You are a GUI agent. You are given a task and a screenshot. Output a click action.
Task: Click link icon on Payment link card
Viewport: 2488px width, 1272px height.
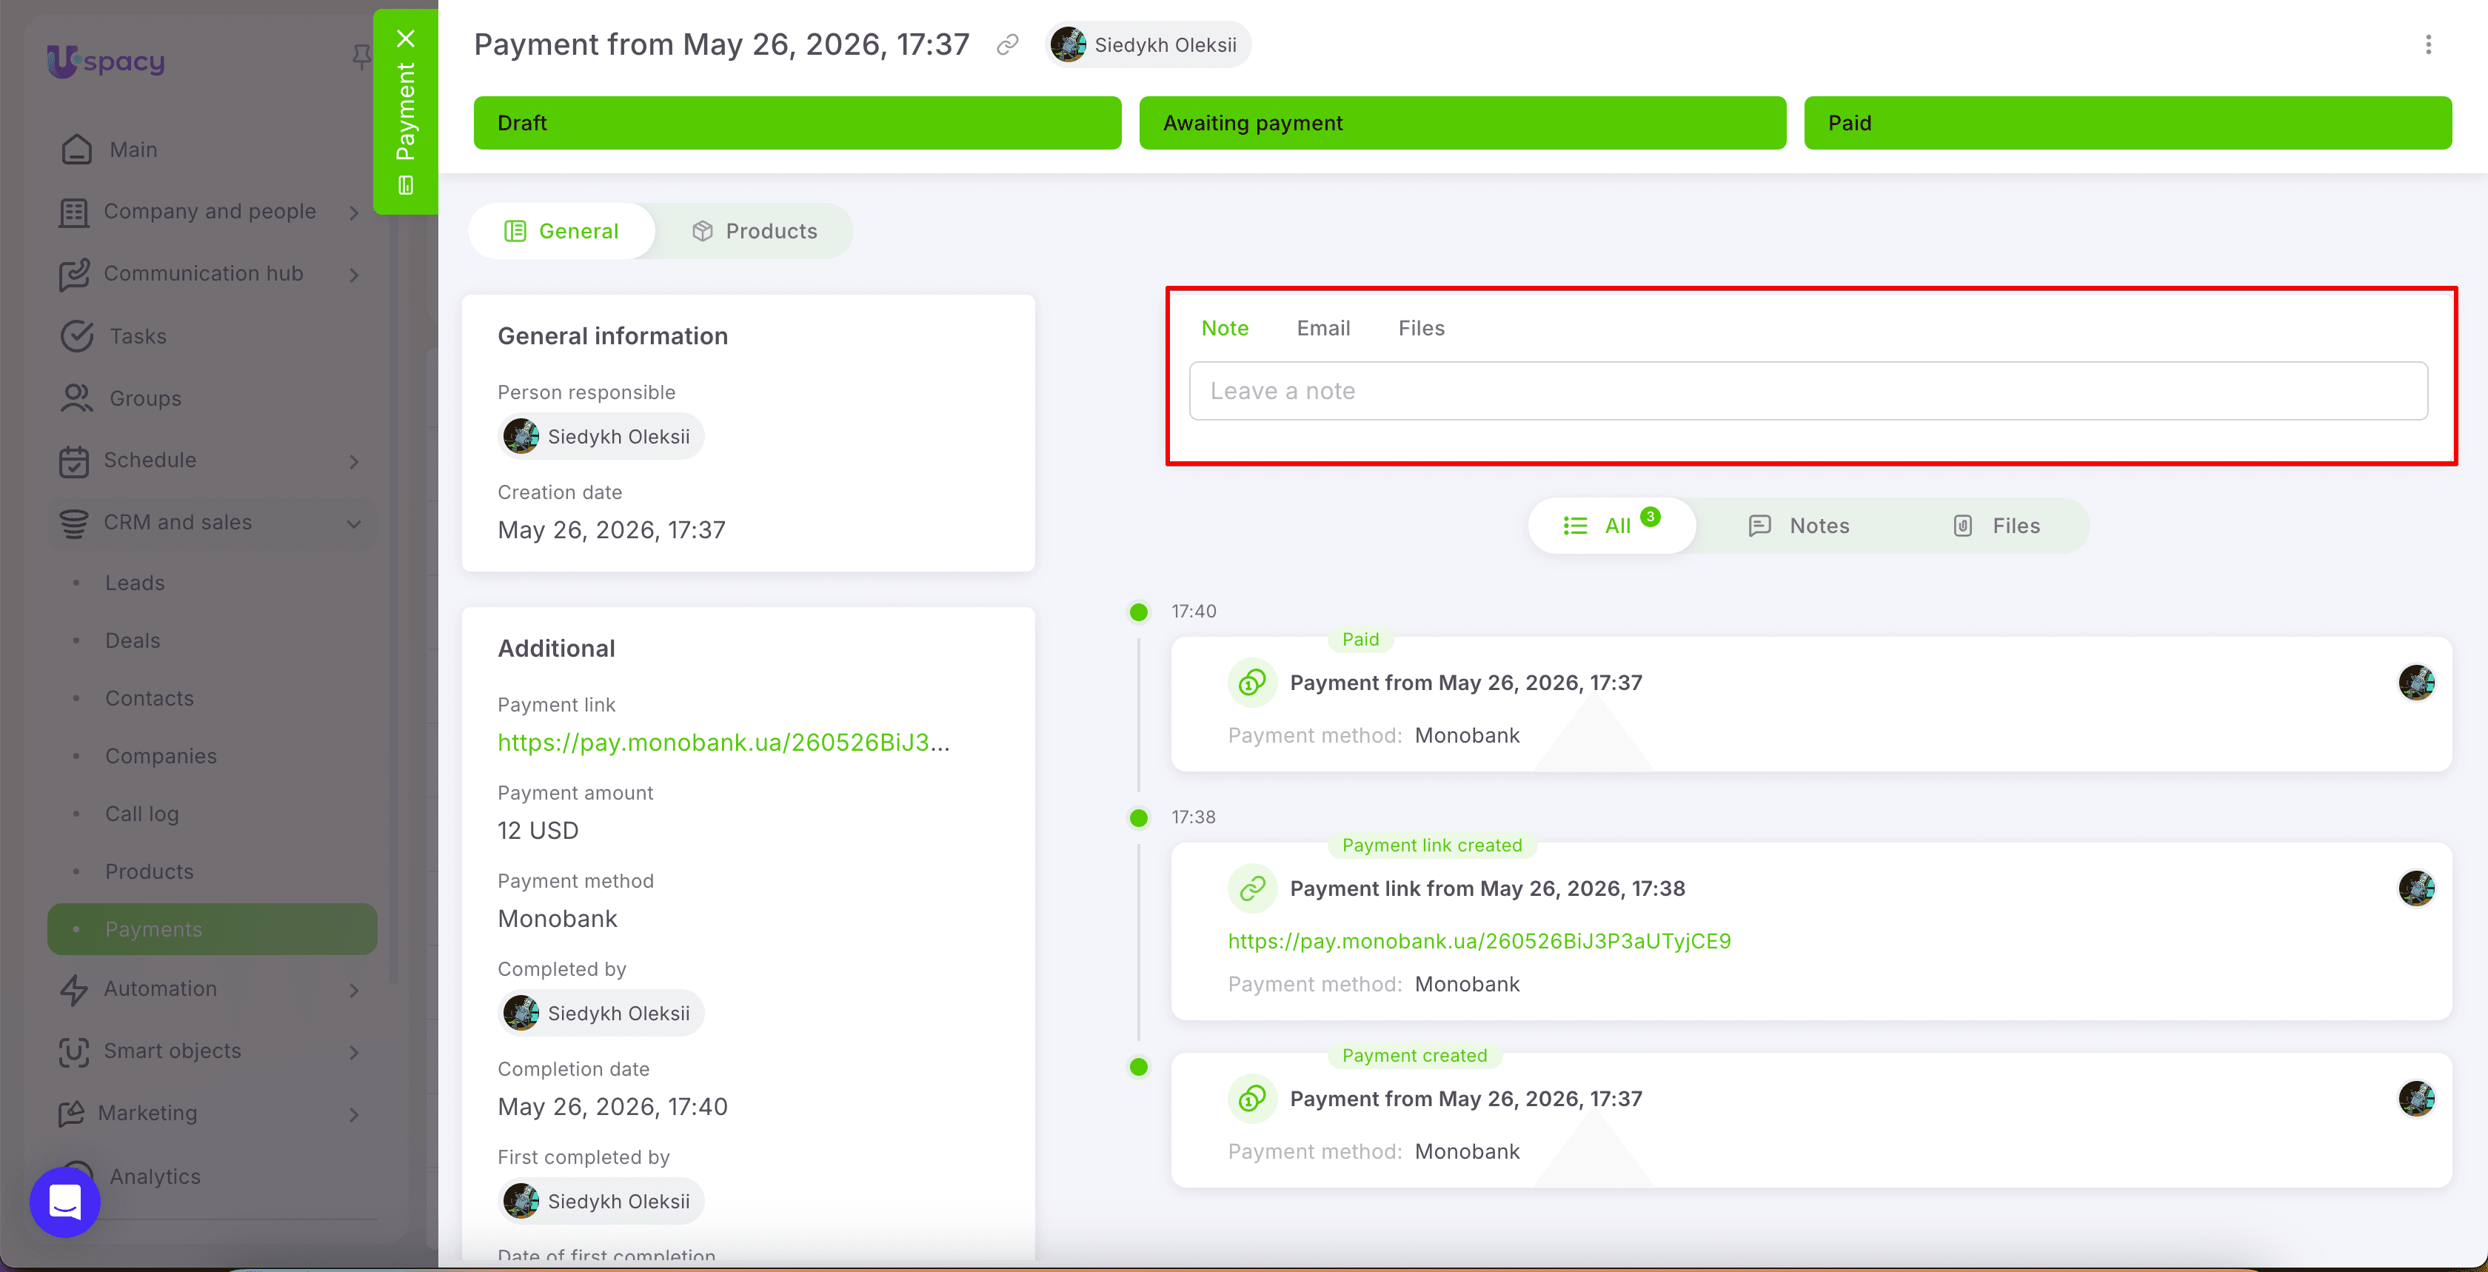(1253, 888)
